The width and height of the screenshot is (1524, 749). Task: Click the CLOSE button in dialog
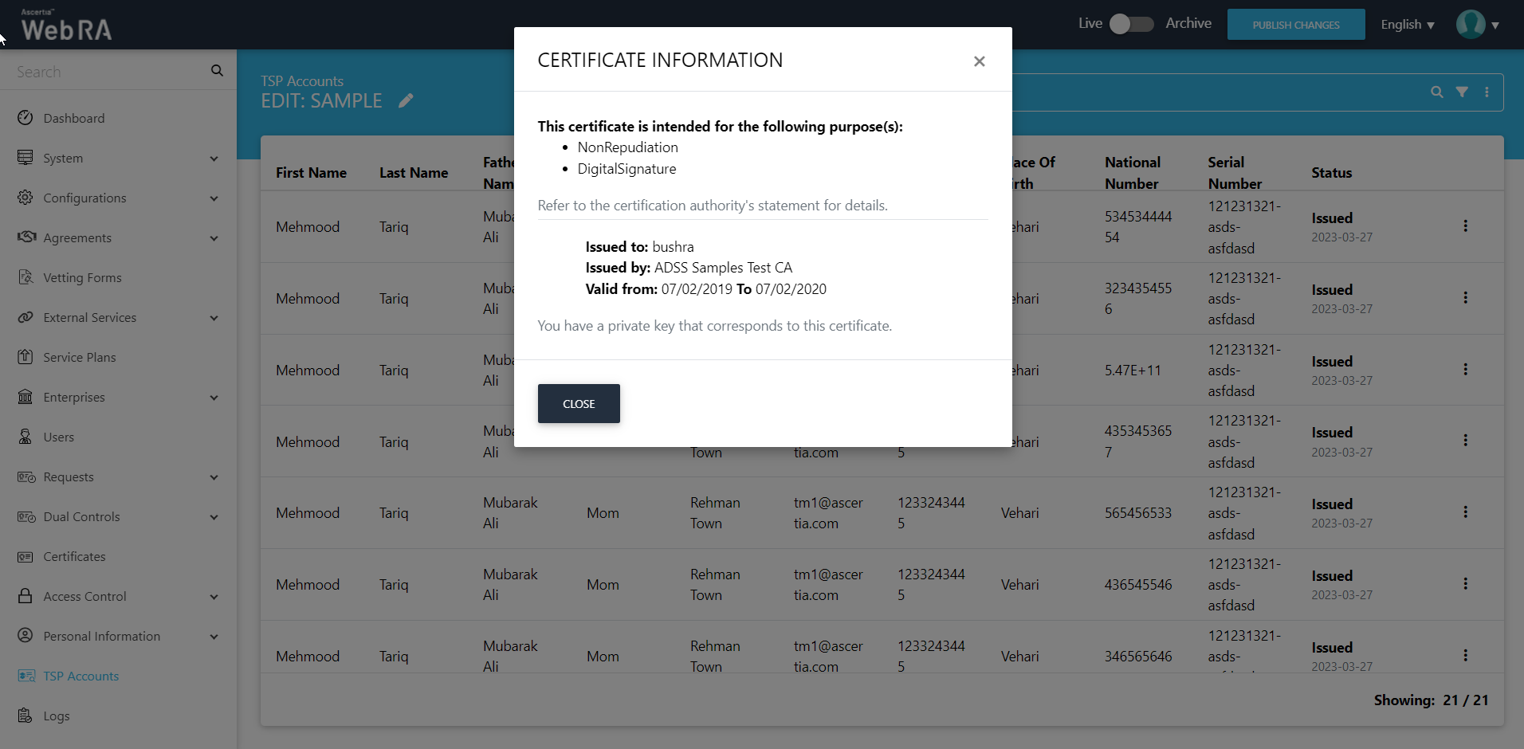(579, 404)
